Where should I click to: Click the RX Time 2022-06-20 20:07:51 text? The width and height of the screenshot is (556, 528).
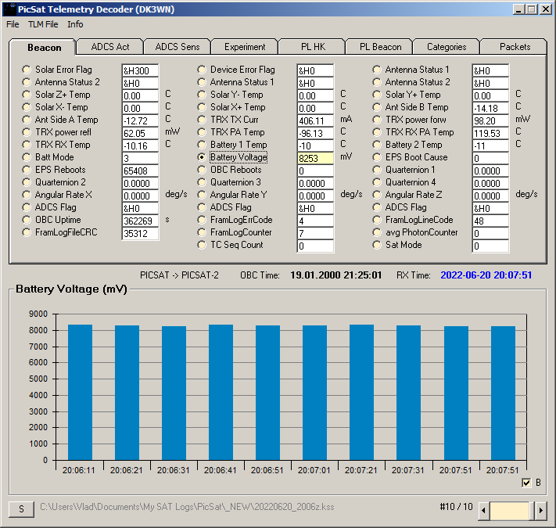point(486,275)
